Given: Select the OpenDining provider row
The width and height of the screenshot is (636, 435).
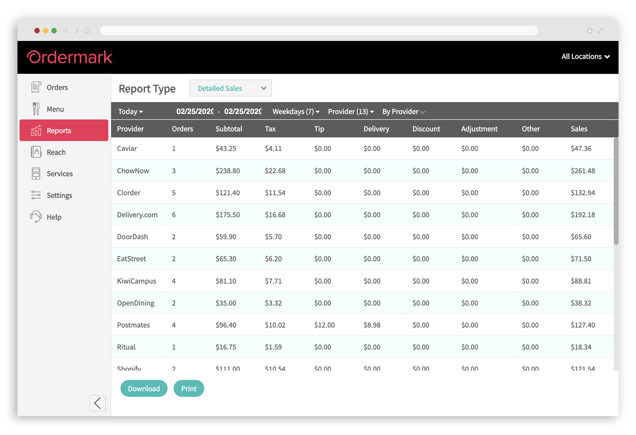Looking at the screenshot, I should point(362,303).
